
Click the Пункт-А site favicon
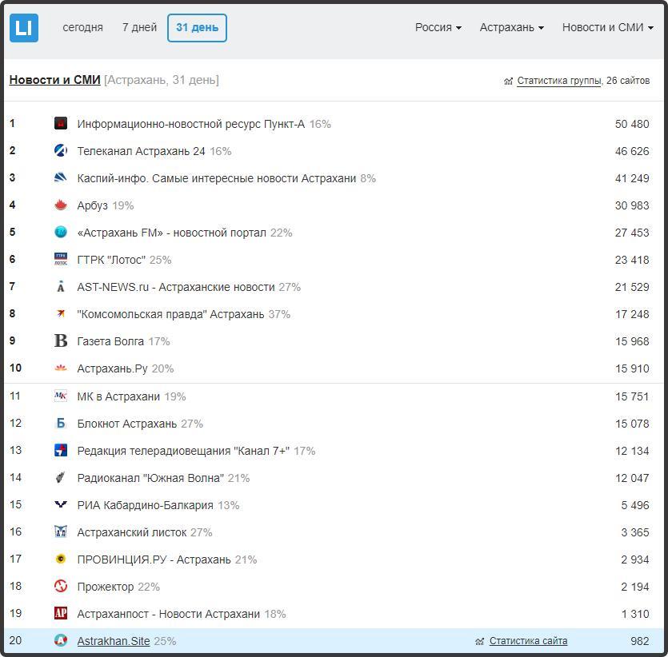point(61,123)
